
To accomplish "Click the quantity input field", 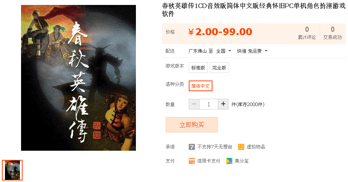I will click(209, 104).
